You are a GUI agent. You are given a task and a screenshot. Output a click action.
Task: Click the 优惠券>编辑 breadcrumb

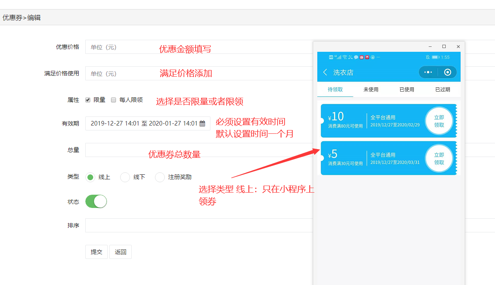22,18
